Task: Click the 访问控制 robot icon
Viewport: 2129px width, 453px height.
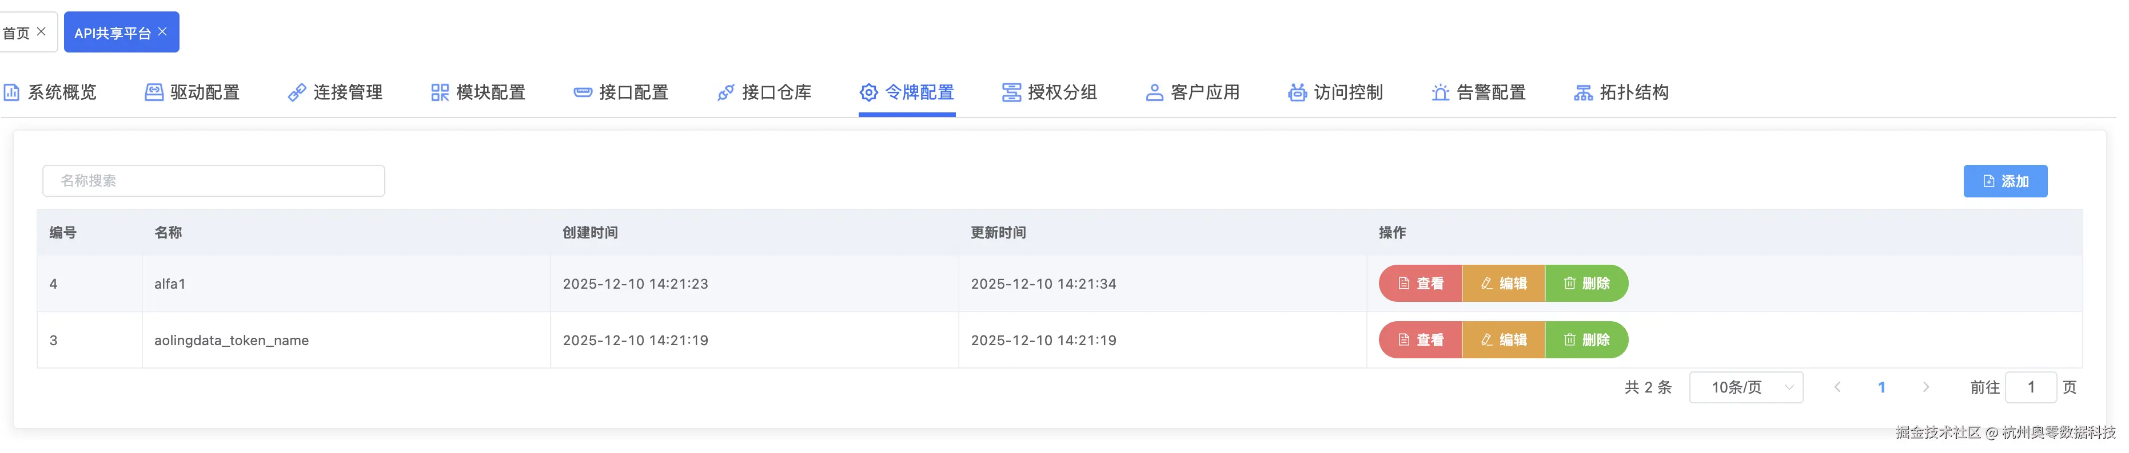Action: [x=1298, y=92]
